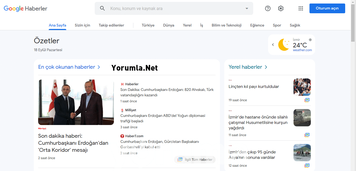The width and height of the screenshot is (356, 171).
Task: Open the Yerel haberler section
Action: [248, 67]
